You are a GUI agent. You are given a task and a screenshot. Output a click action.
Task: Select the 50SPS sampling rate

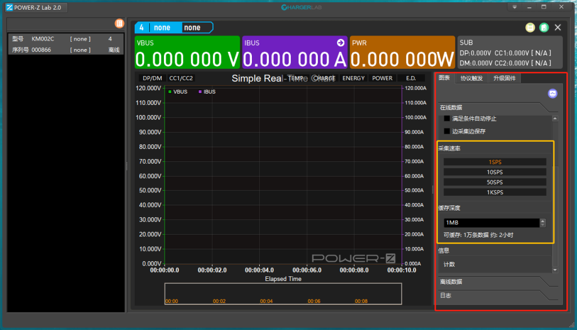coord(495,182)
